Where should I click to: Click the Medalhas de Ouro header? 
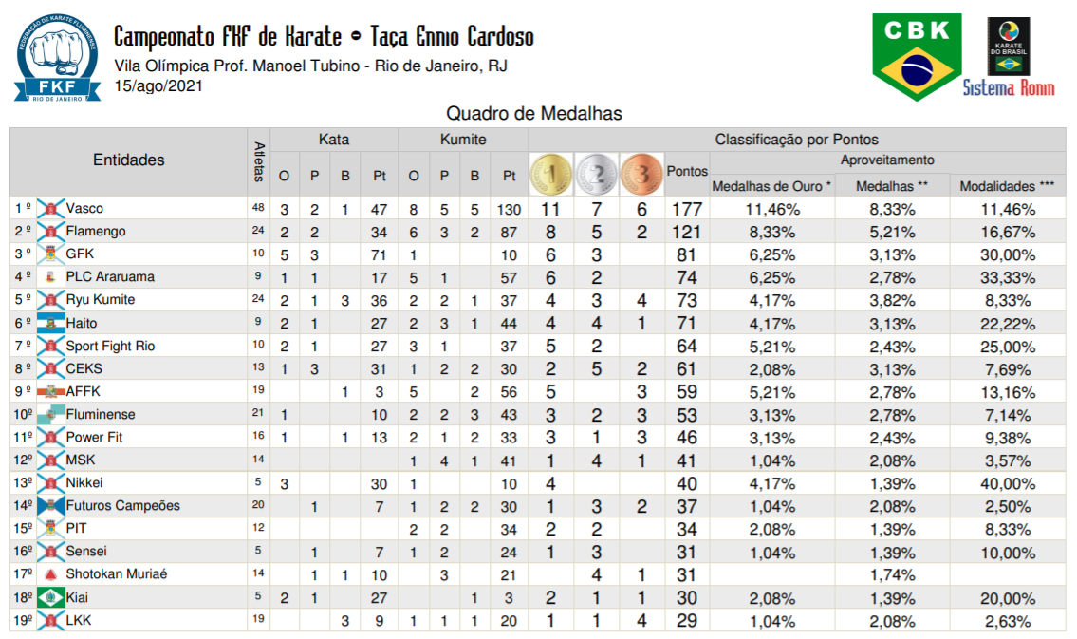[771, 186]
